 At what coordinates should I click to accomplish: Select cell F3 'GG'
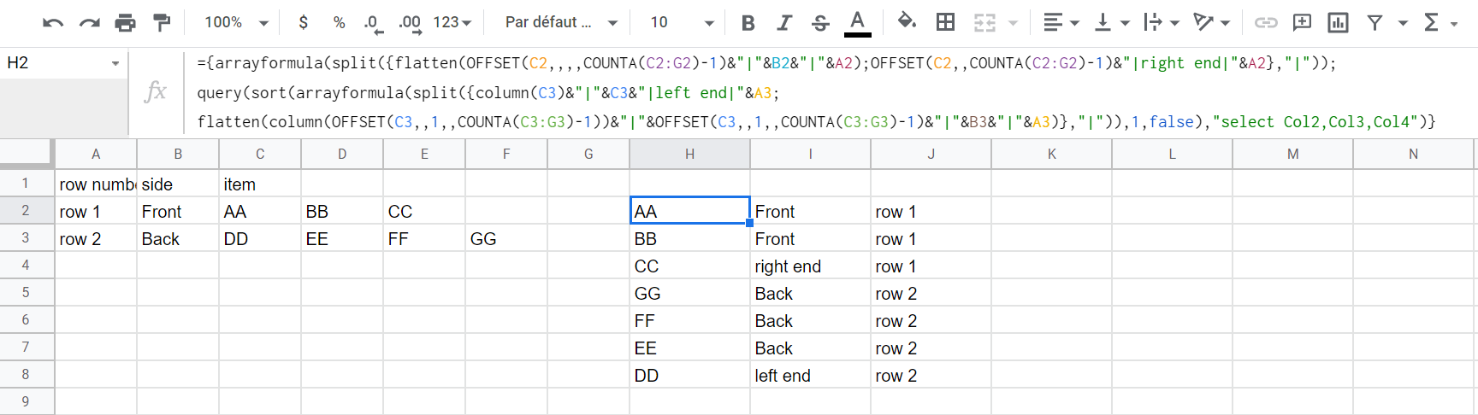click(x=506, y=239)
